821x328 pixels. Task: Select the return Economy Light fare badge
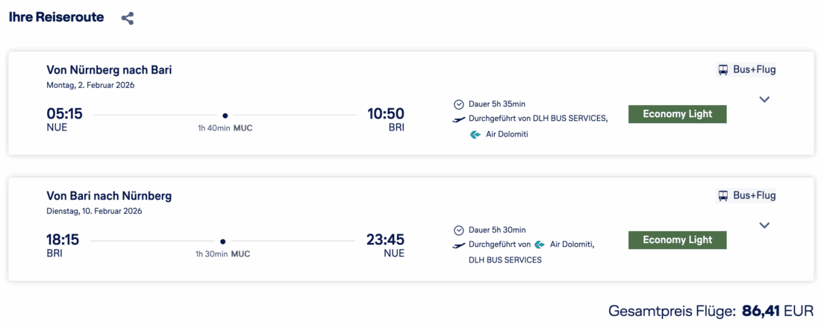tap(677, 240)
